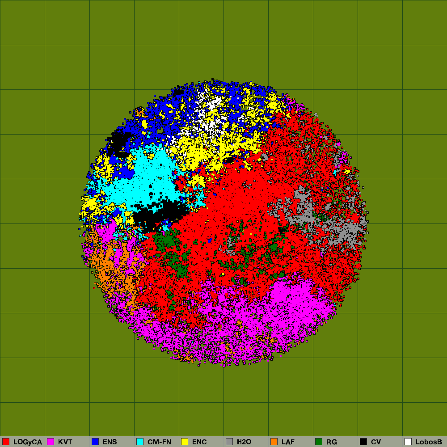Viewport: 447px width, 447px height.
Task: Select the LAF legend label
Action: pos(288,442)
